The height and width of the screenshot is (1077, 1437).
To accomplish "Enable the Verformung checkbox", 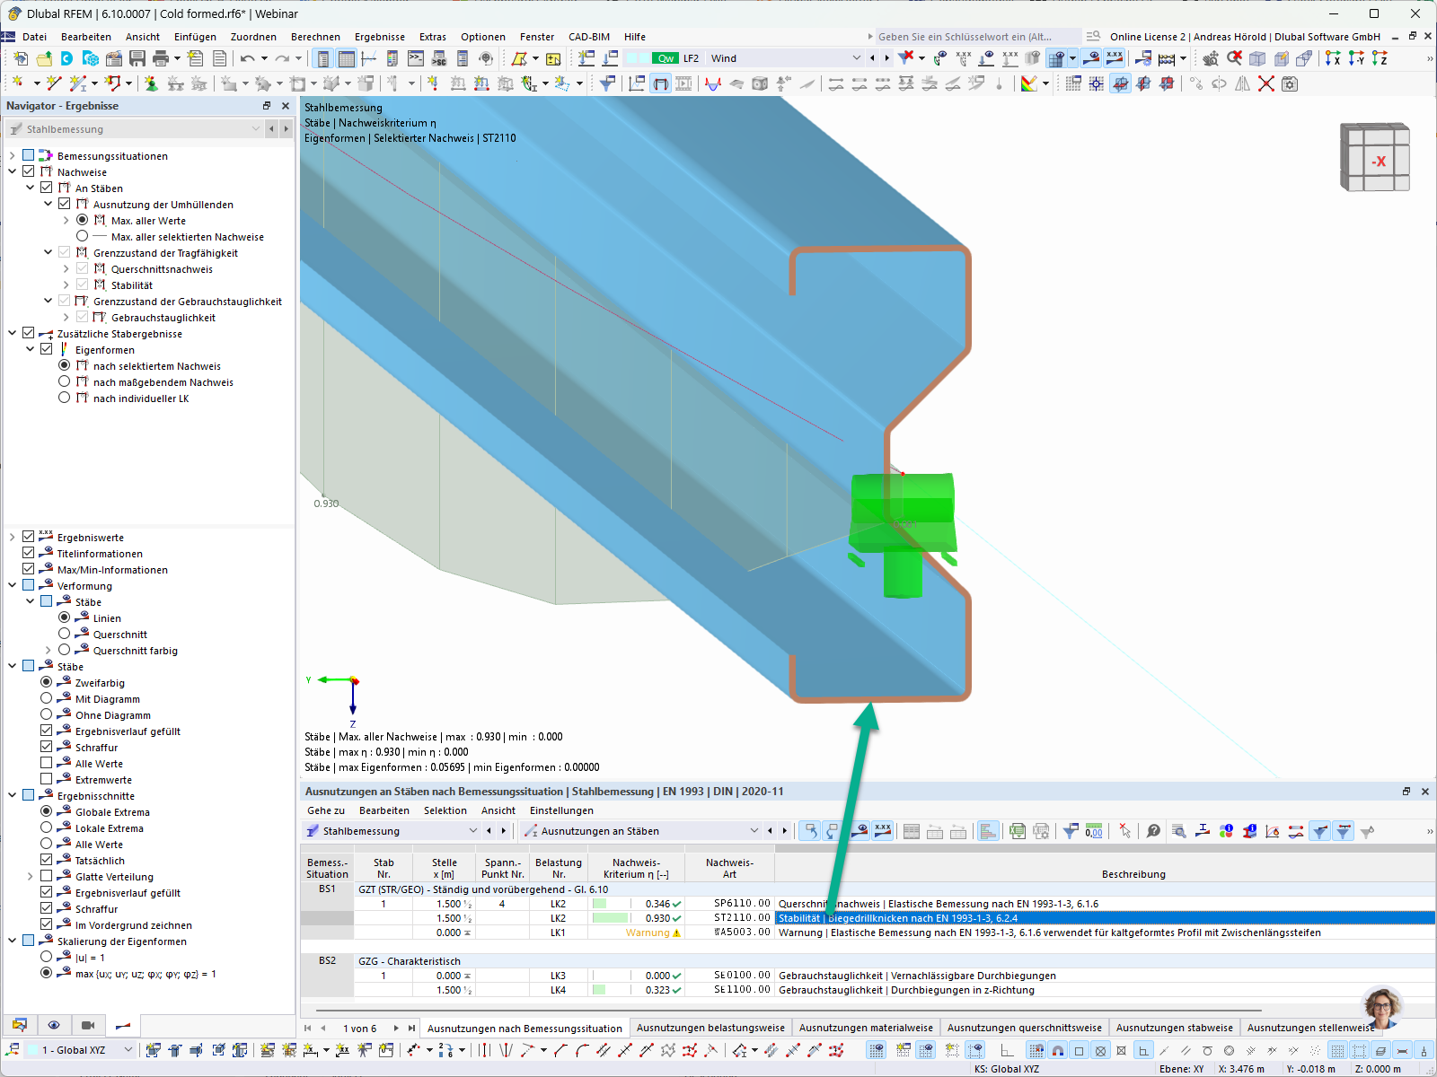I will point(29,585).
